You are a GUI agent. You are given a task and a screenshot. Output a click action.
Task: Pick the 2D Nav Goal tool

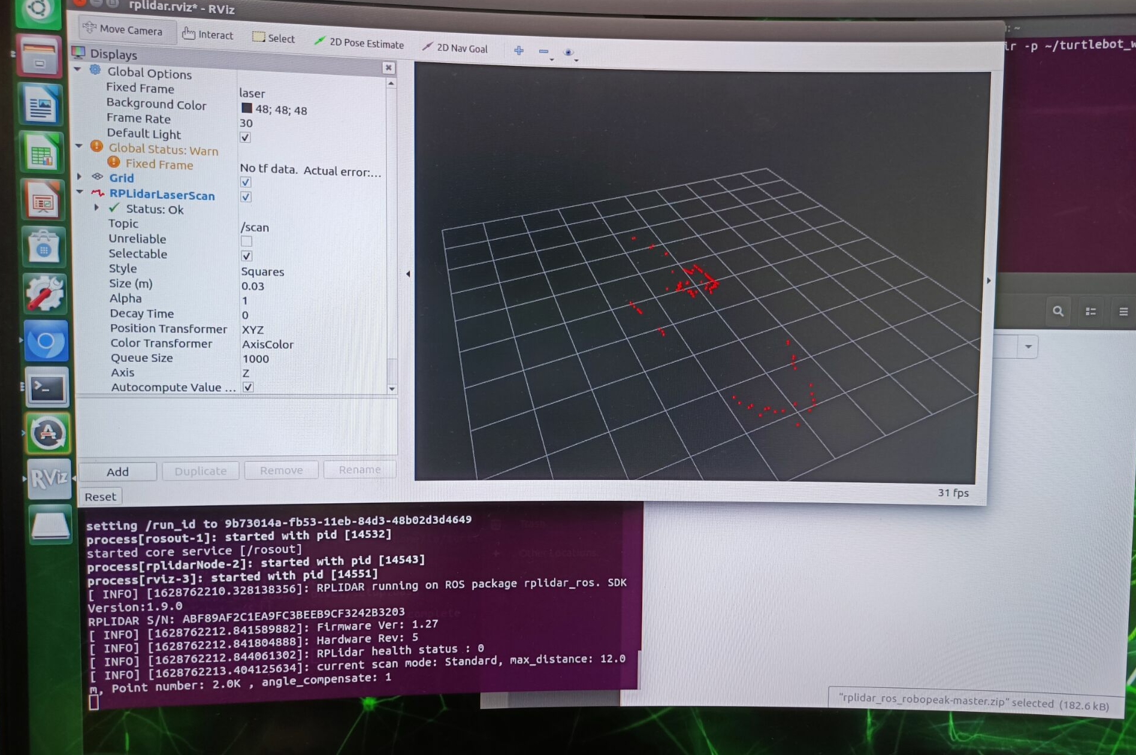(x=455, y=47)
